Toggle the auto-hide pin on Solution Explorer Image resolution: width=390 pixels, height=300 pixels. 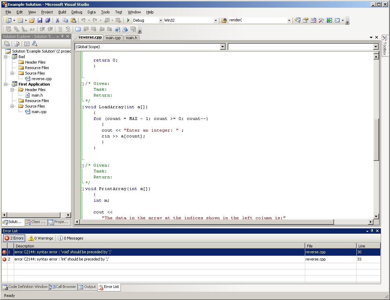(62, 36)
